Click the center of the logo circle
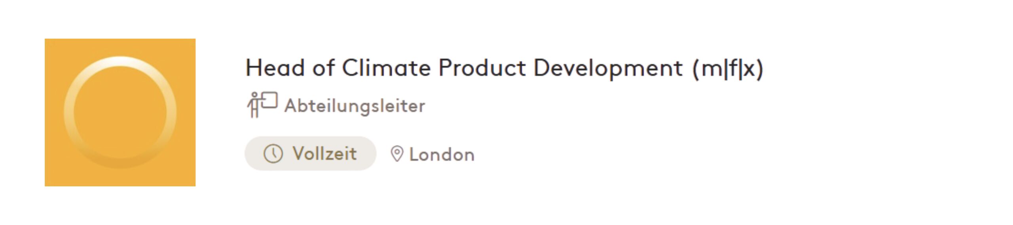1013x225 pixels. pyautogui.click(x=120, y=113)
